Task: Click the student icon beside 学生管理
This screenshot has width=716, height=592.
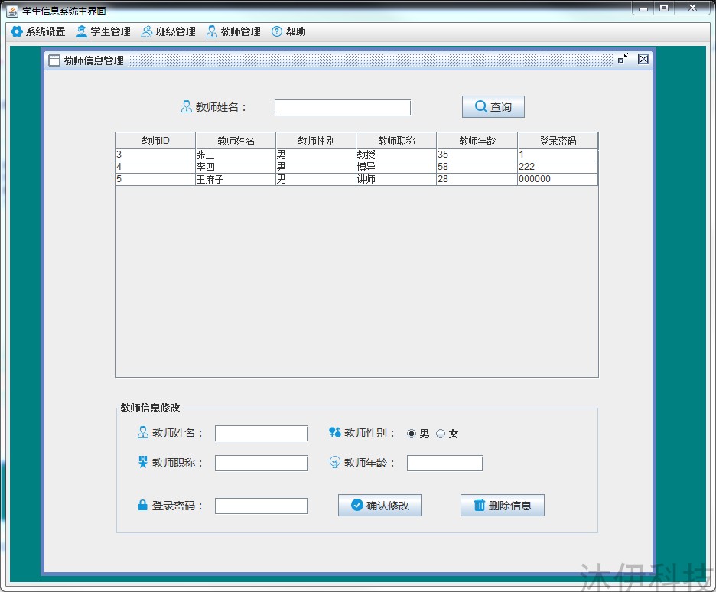Action: pos(82,31)
